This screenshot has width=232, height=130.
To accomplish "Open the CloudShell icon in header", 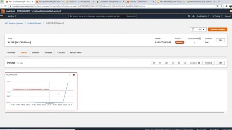I will click(189, 16).
